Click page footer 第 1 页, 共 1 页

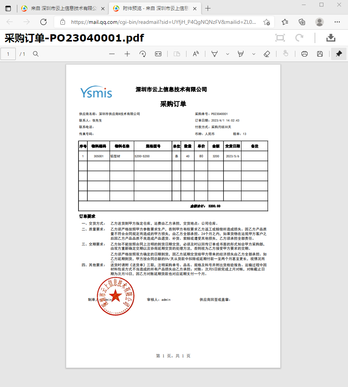[173, 356]
